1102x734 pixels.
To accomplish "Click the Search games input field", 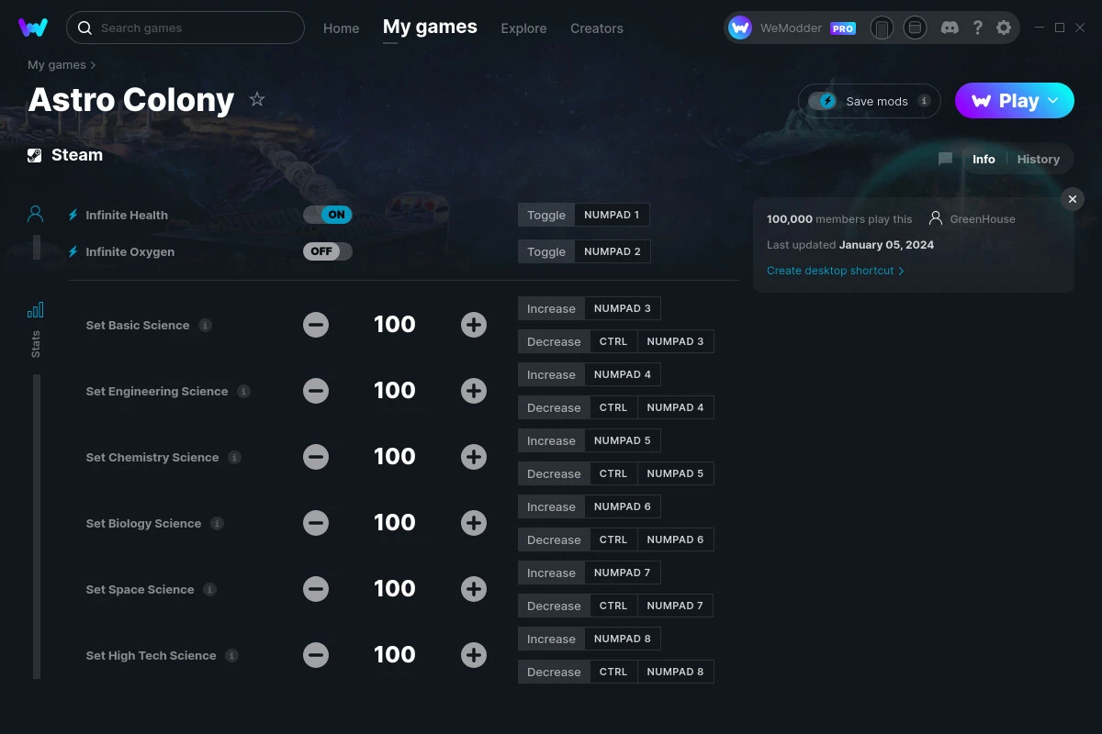I will tap(186, 28).
